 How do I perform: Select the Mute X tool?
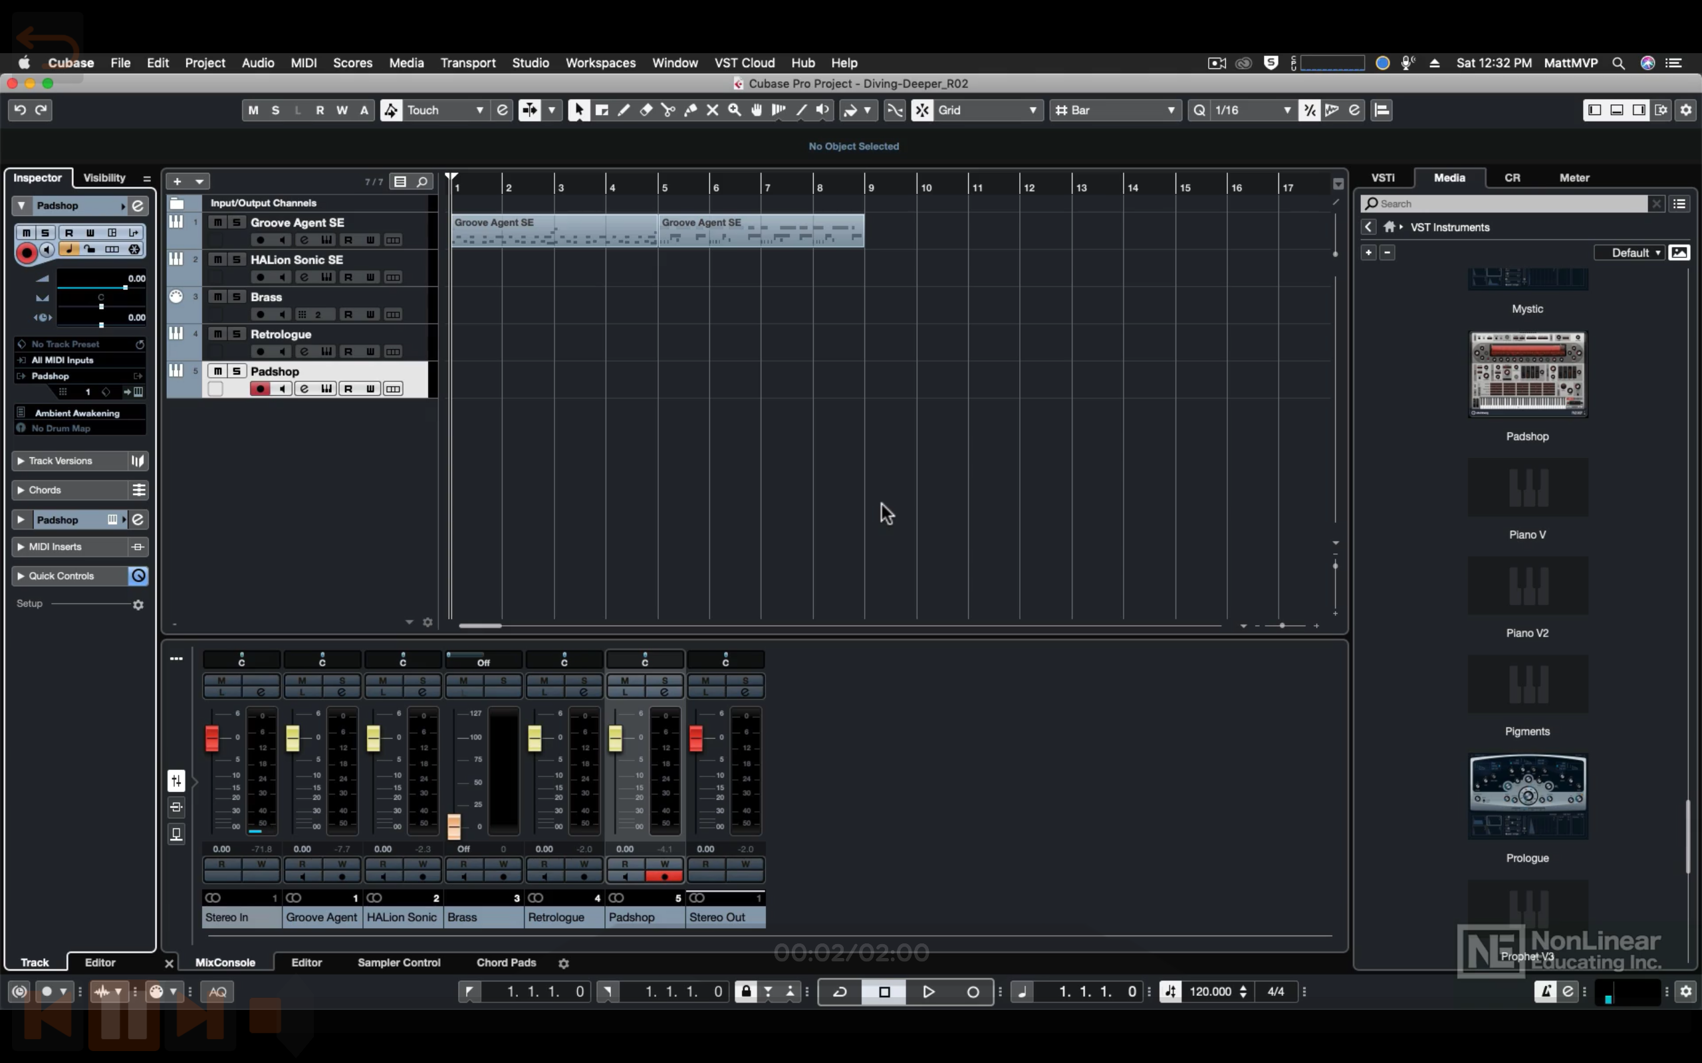pyautogui.click(x=713, y=110)
